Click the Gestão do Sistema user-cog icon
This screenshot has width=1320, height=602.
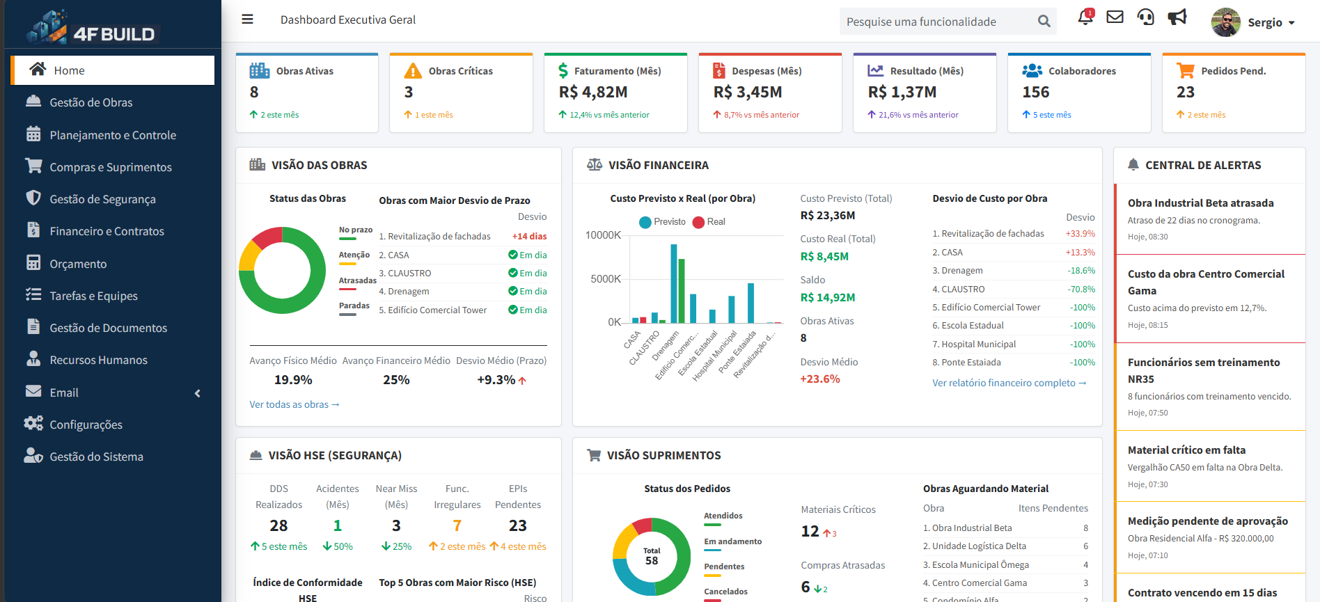(33, 456)
